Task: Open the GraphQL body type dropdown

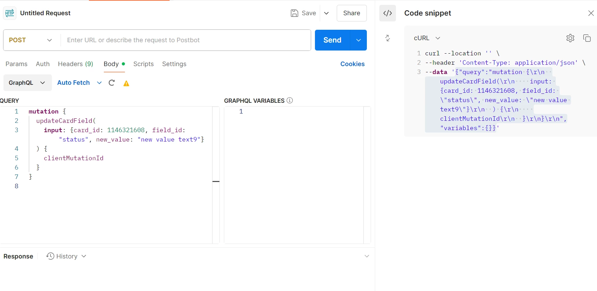Action: (x=27, y=83)
